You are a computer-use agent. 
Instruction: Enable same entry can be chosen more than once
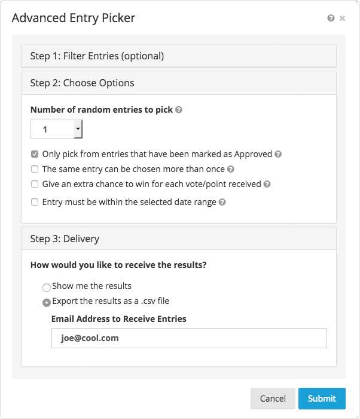click(35, 170)
